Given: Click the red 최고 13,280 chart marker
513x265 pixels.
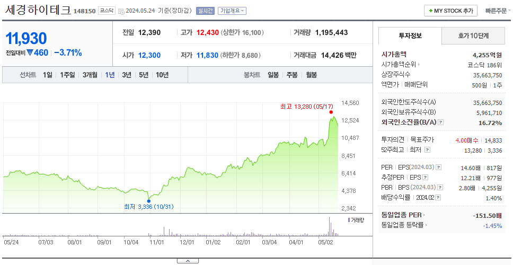Looking at the screenshot, I should [x=331, y=112].
